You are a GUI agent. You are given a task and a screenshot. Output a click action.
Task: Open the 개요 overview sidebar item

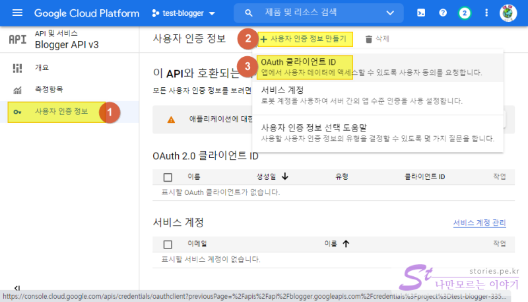[69, 68]
